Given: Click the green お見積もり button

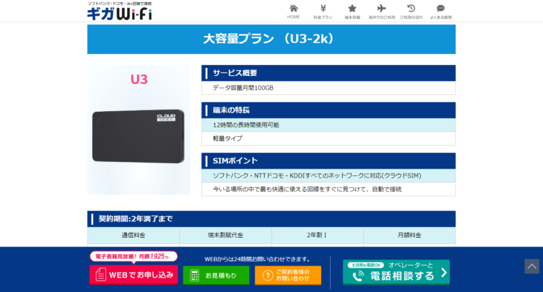Looking at the screenshot, I should pyautogui.click(x=216, y=276).
